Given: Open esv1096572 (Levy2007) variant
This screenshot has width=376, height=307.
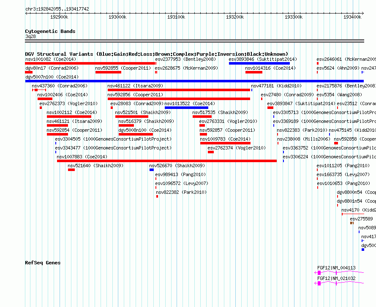Looking at the screenshot, I should click(182, 183).
